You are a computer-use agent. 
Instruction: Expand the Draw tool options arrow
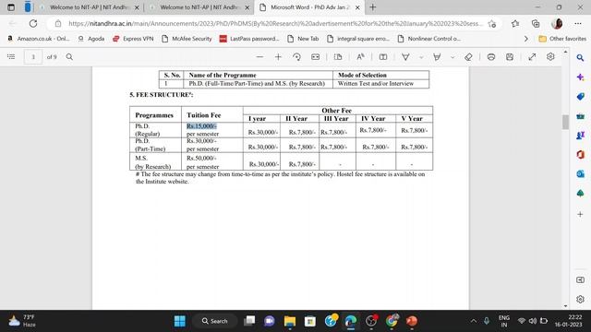pyautogui.click(x=421, y=57)
